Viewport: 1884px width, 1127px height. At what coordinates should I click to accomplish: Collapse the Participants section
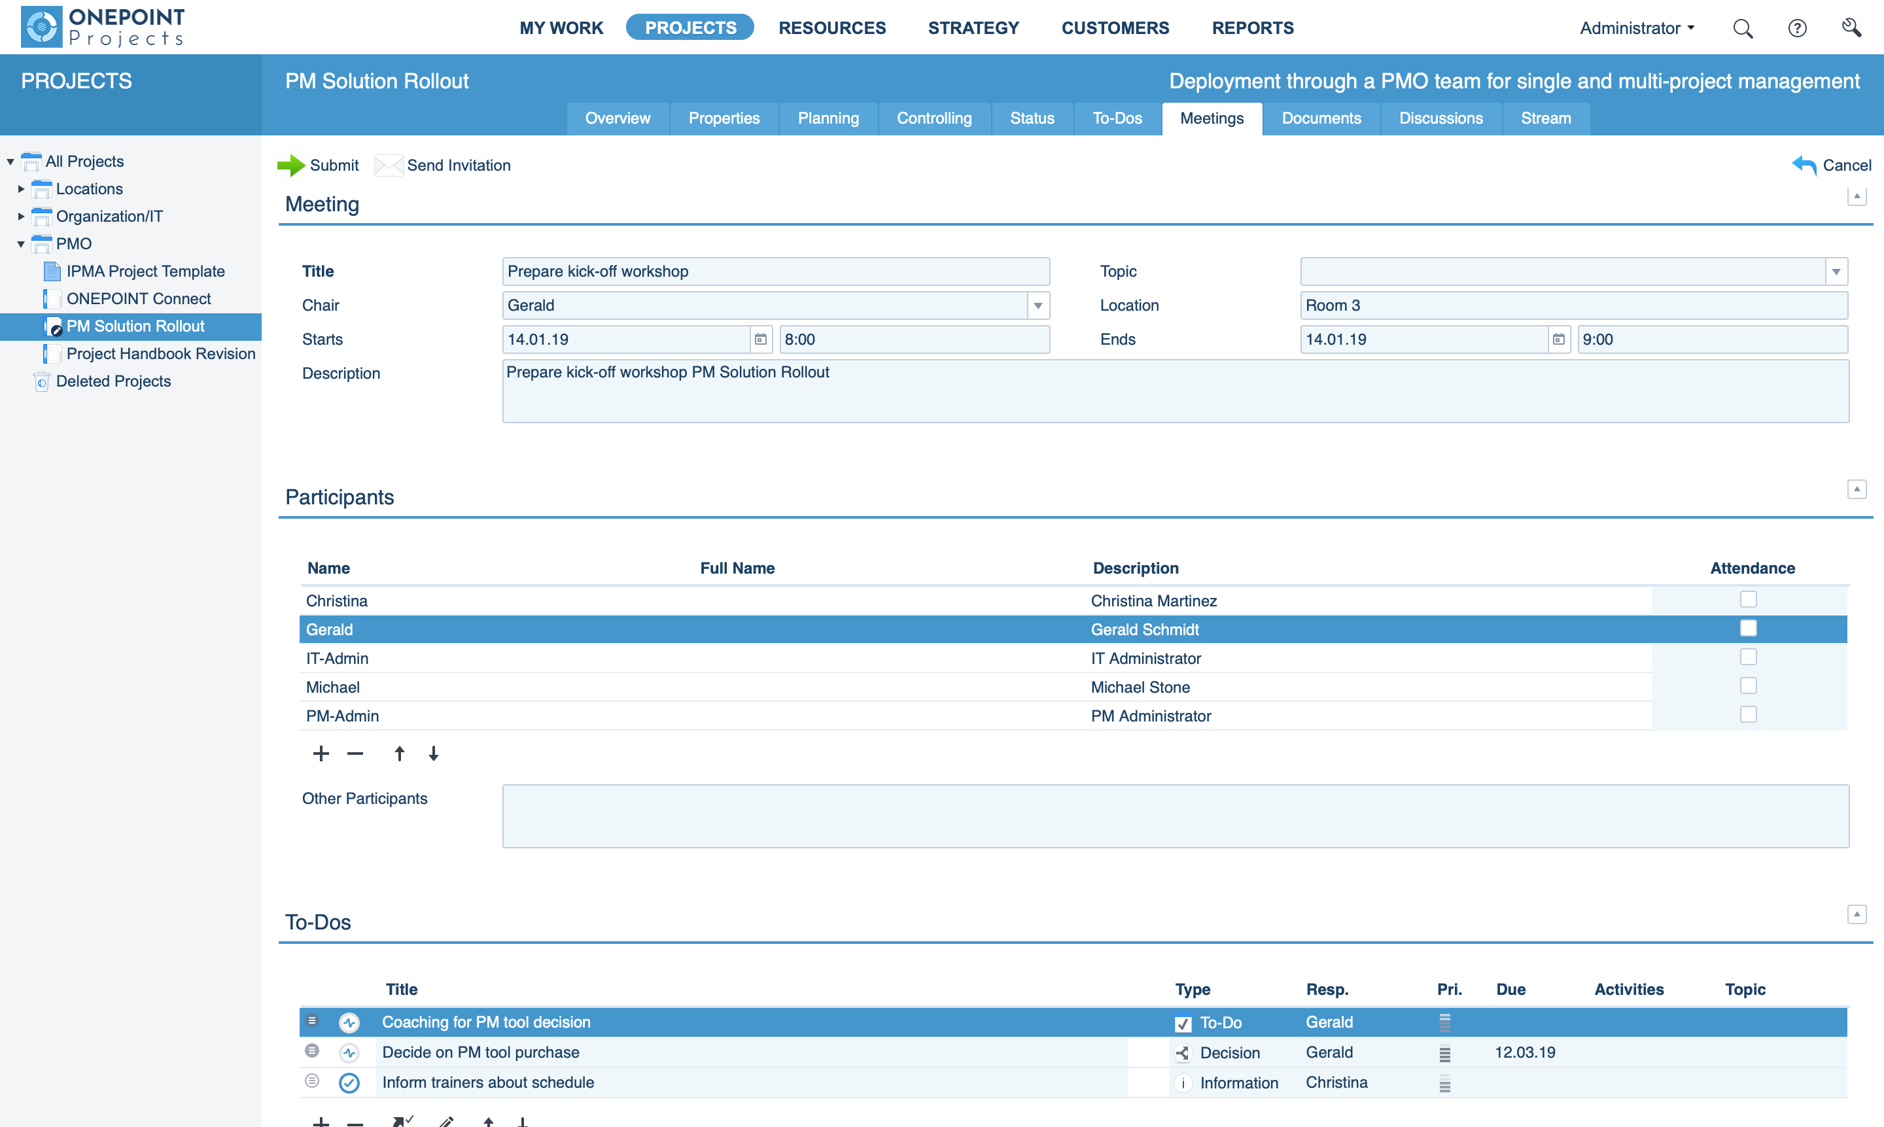pos(1856,489)
